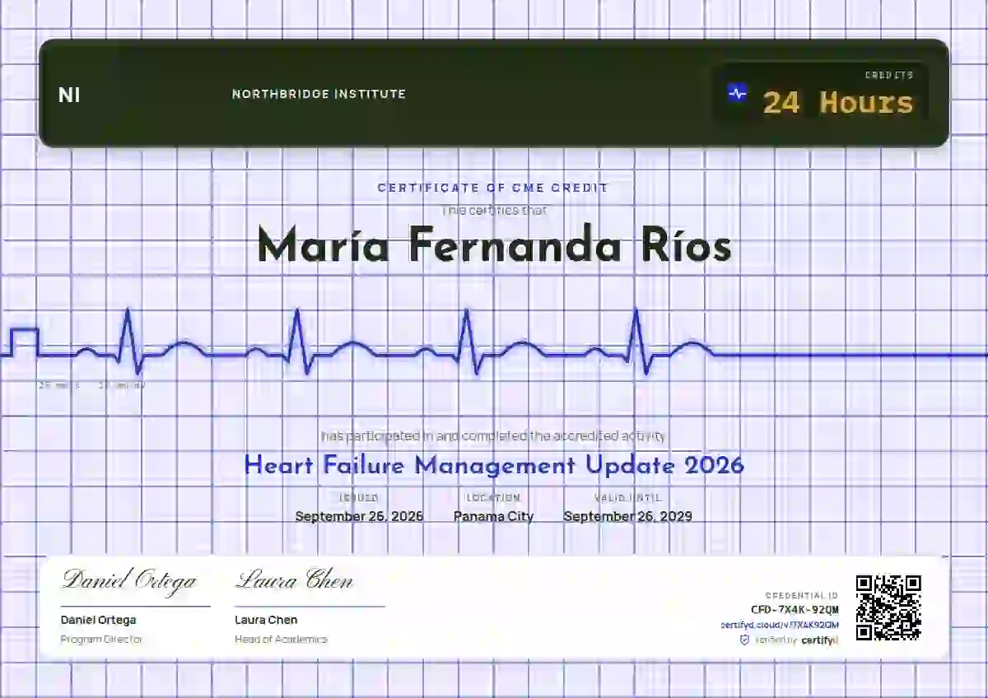
Task: Click the "NORTHBRIDGE INSTITUTE" header text
Action: 319,94
